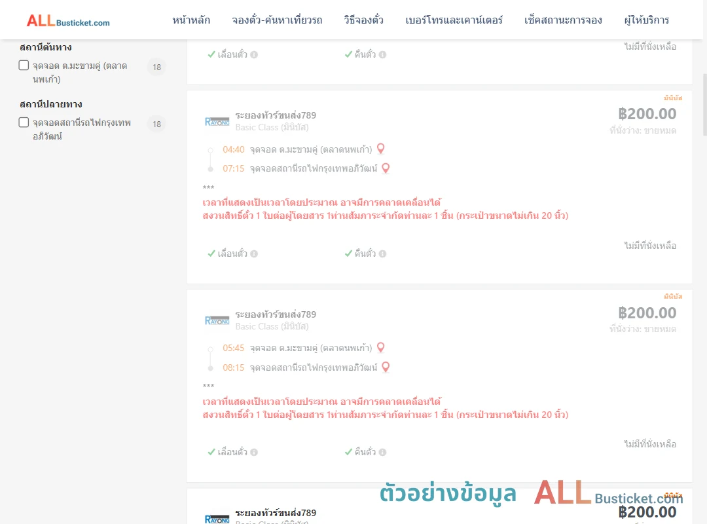Image resolution: width=707 pixels, height=524 pixels.
Task: Click เลื่อนตั๋ว info icon in 04:40 trip
Action: click(254, 253)
